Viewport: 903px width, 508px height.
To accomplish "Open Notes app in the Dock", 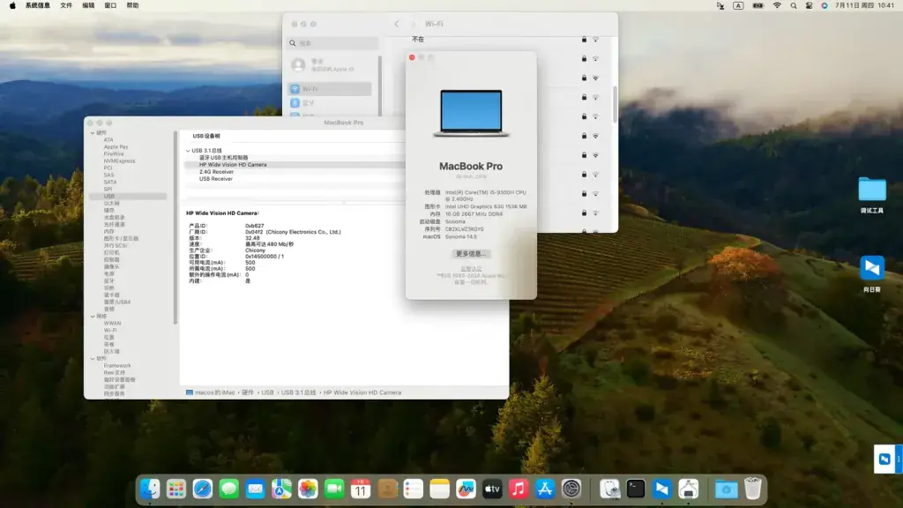I will coord(439,489).
